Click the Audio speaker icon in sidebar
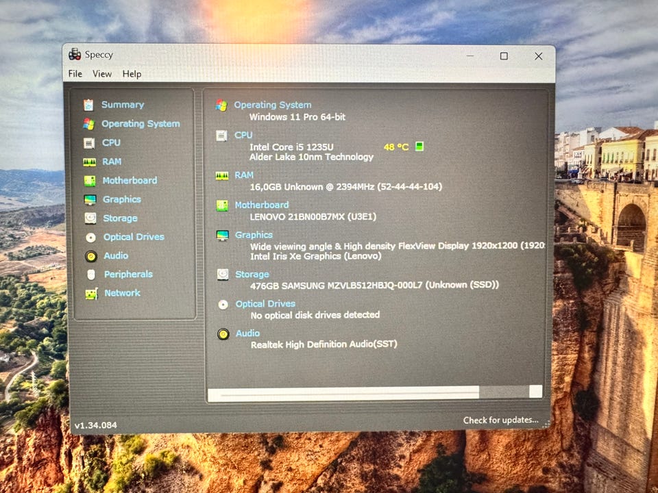The height and width of the screenshot is (493, 658). [91, 256]
